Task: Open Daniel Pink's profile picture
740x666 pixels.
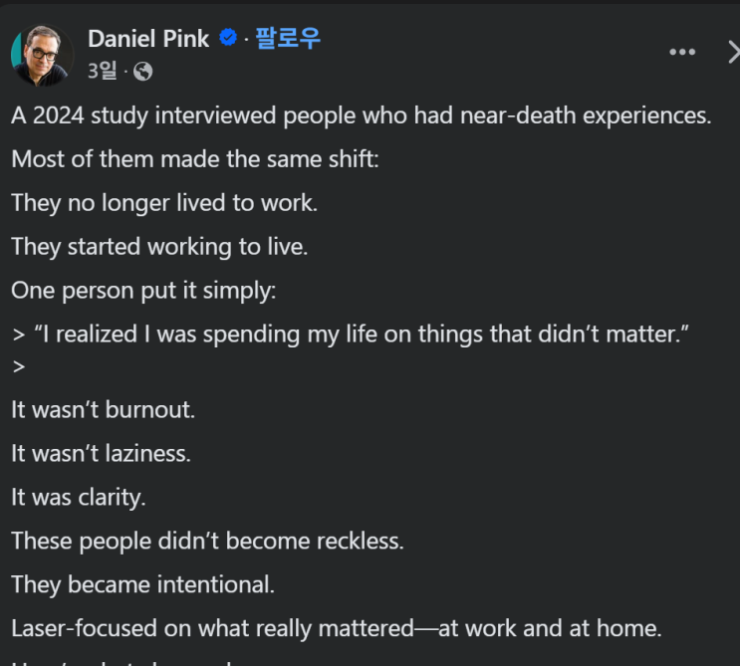Action: click(x=42, y=55)
